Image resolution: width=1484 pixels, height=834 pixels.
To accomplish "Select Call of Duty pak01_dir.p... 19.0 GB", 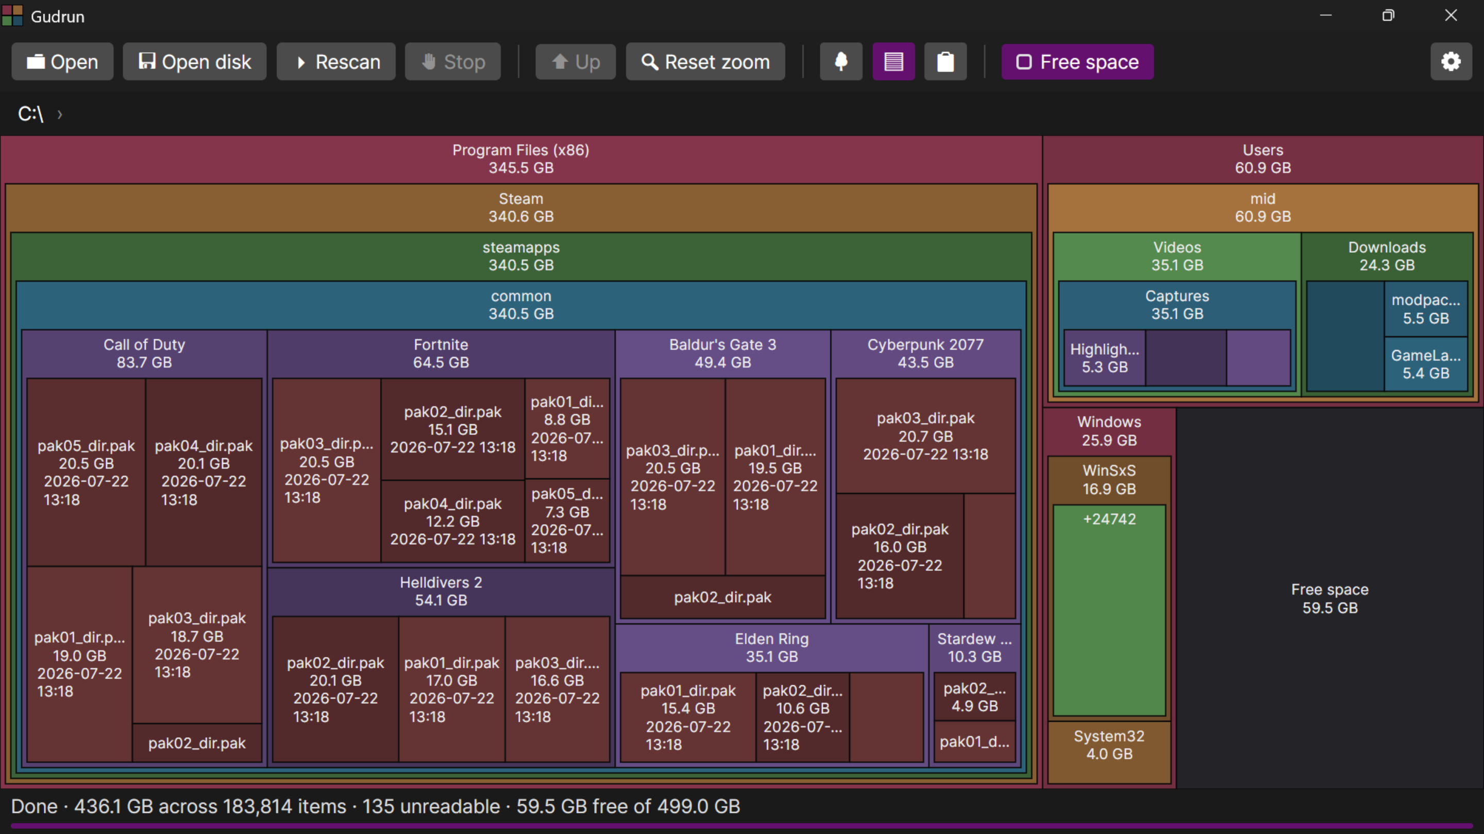I will pyautogui.click(x=79, y=664).
